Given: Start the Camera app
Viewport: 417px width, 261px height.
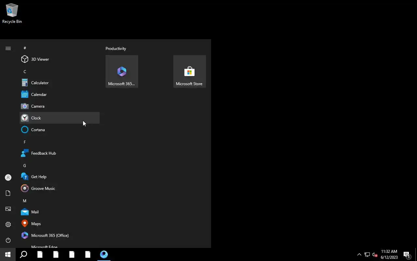Looking at the screenshot, I should (60, 106).
